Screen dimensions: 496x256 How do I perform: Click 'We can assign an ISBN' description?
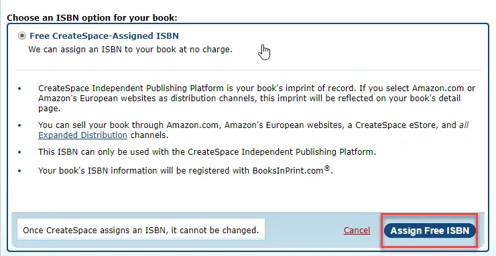coord(130,50)
